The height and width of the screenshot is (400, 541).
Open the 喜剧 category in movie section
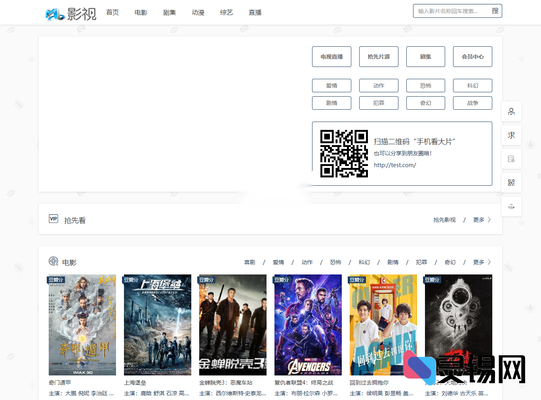(249, 262)
